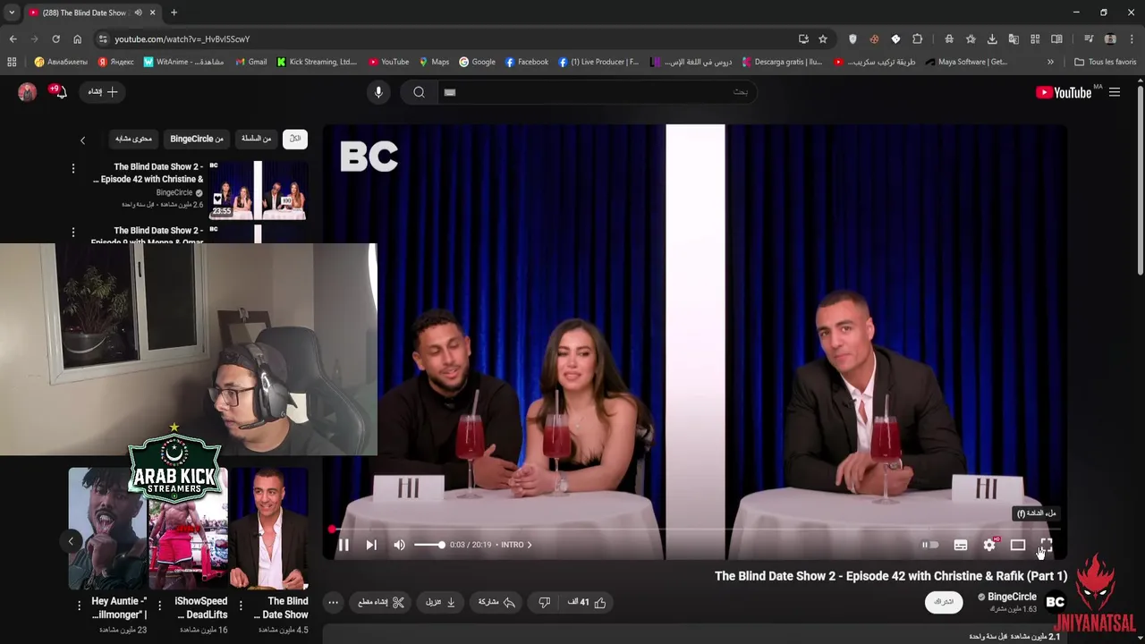Open options for the Episode 42 suggestion
This screenshot has width=1145, height=644.
[73, 168]
